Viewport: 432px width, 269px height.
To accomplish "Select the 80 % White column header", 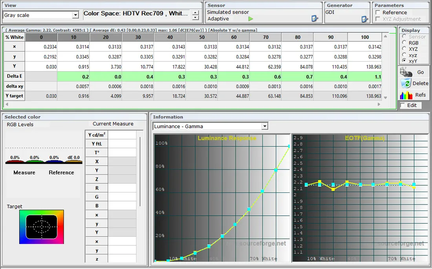I will point(298,37).
